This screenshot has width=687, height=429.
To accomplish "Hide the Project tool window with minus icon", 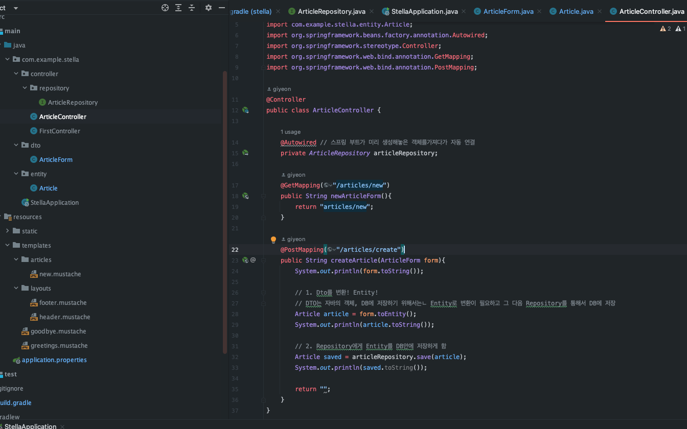I will point(222,8).
